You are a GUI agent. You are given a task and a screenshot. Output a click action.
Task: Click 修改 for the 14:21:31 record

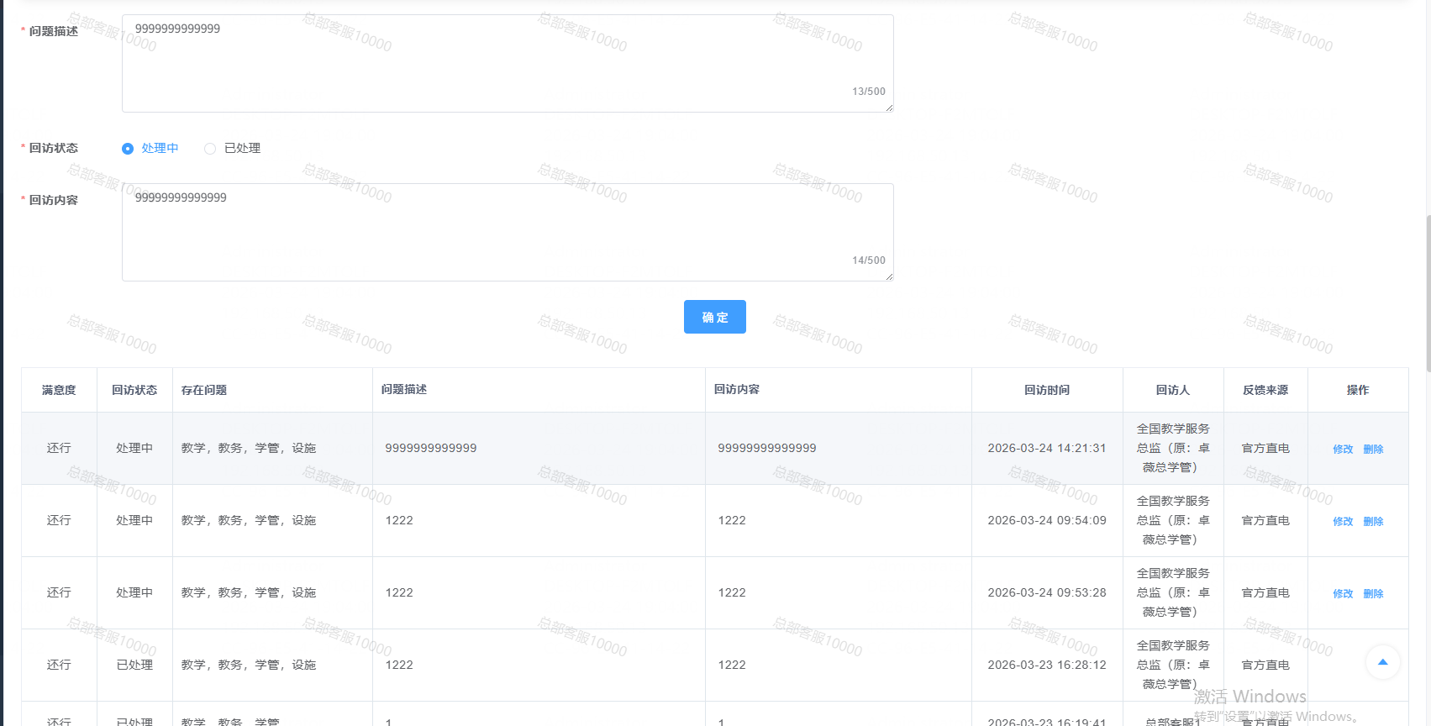[x=1343, y=450]
